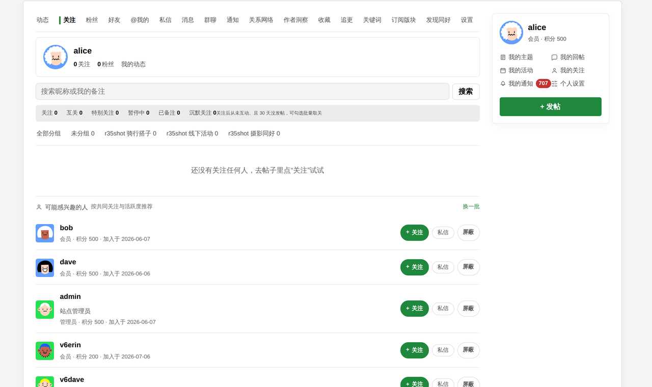Follow bob with the 关注 button
Image resolution: width=652 pixels, height=387 pixels.
(x=414, y=233)
